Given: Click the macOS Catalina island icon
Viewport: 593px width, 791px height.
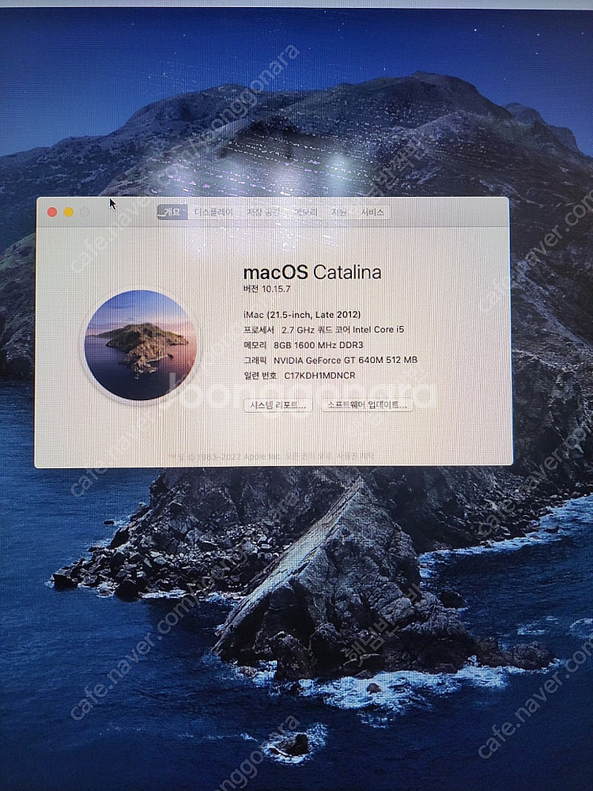Looking at the screenshot, I should pos(141,345).
